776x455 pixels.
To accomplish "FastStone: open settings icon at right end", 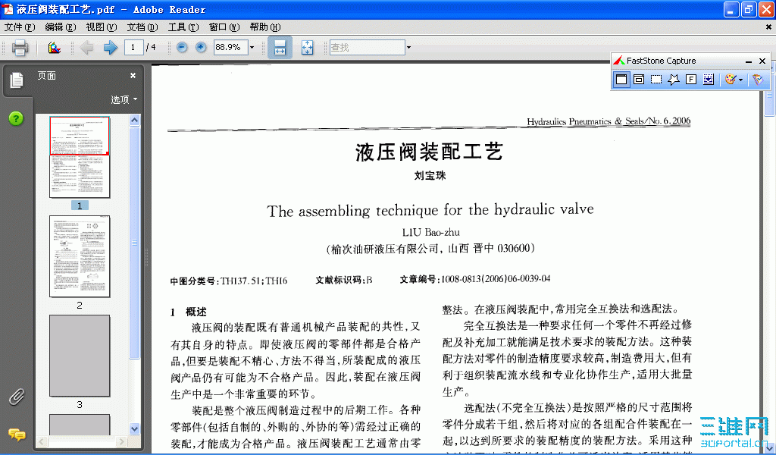I will (x=758, y=79).
